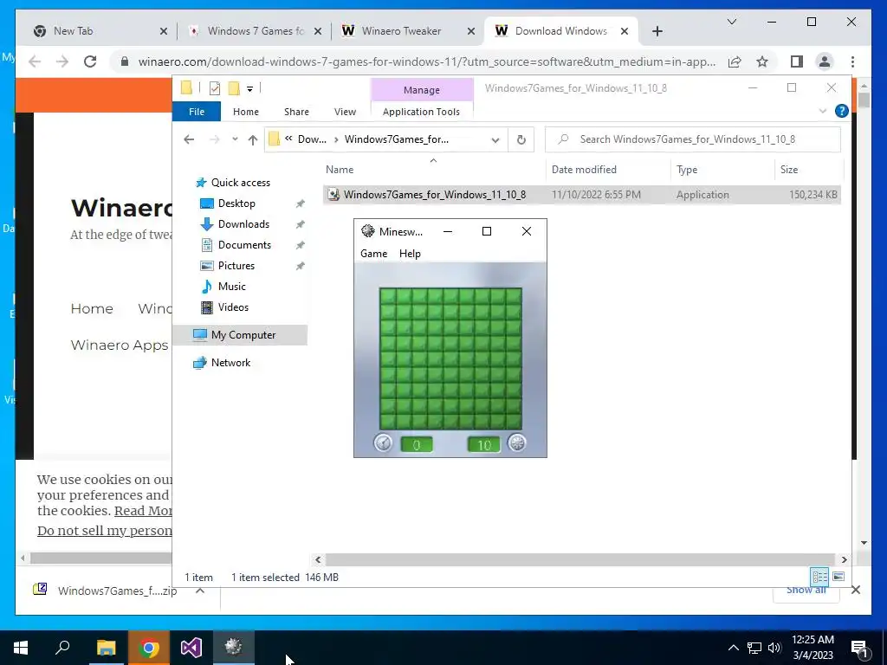The width and height of the screenshot is (887, 665).
Task: Open download item options chevron
Action: 200,591
